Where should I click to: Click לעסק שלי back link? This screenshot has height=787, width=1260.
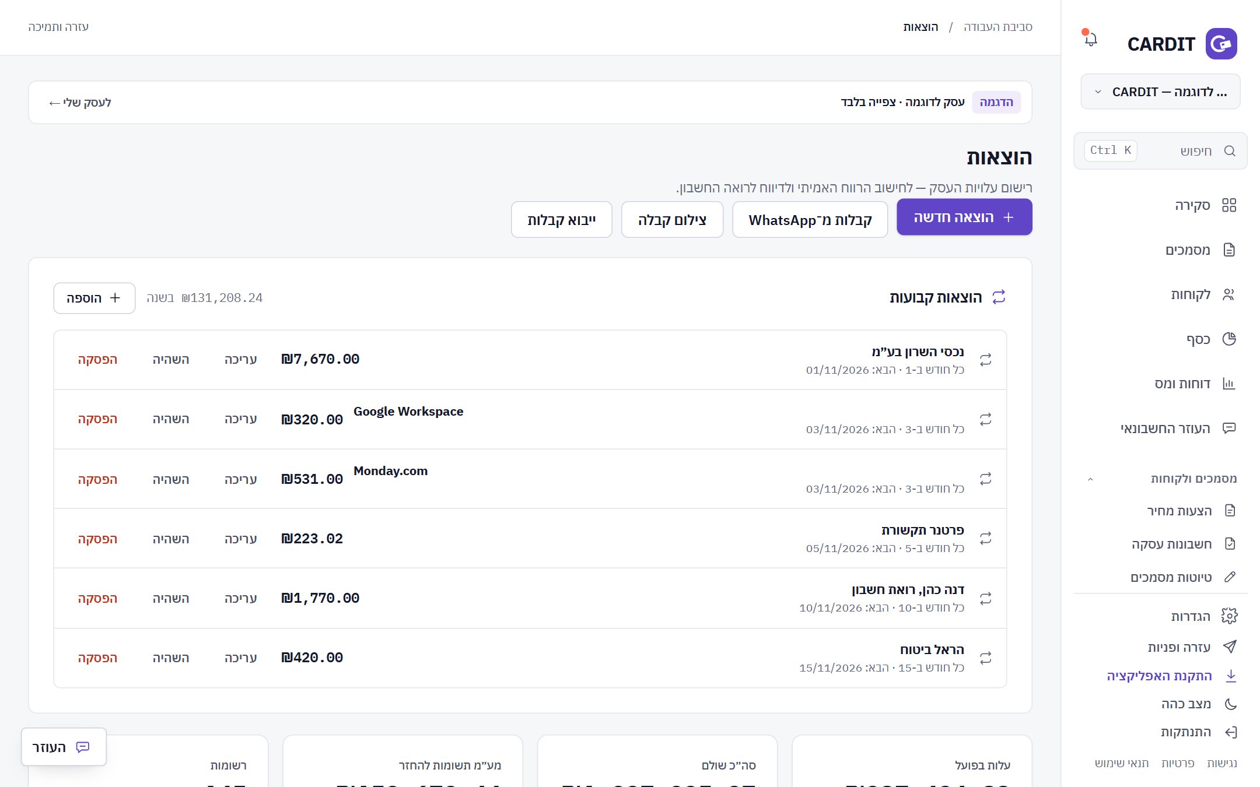coord(80,103)
